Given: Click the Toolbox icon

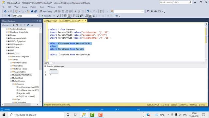Looking at the screenshot, I should pyautogui.click(x=155, y=11).
